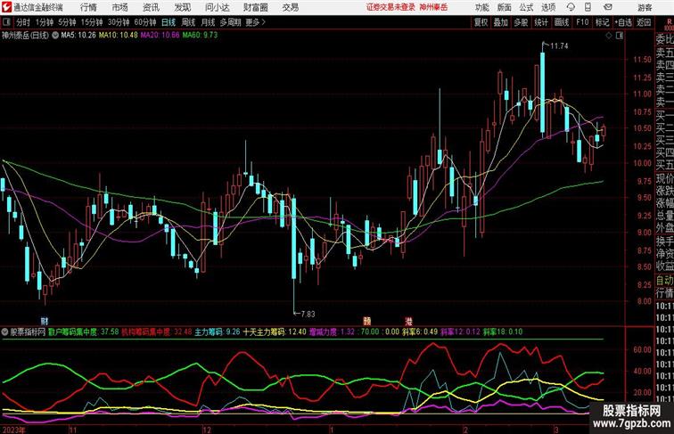Click the 财 marker on the timeline
The image size is (674, 434).
[45, 321]
